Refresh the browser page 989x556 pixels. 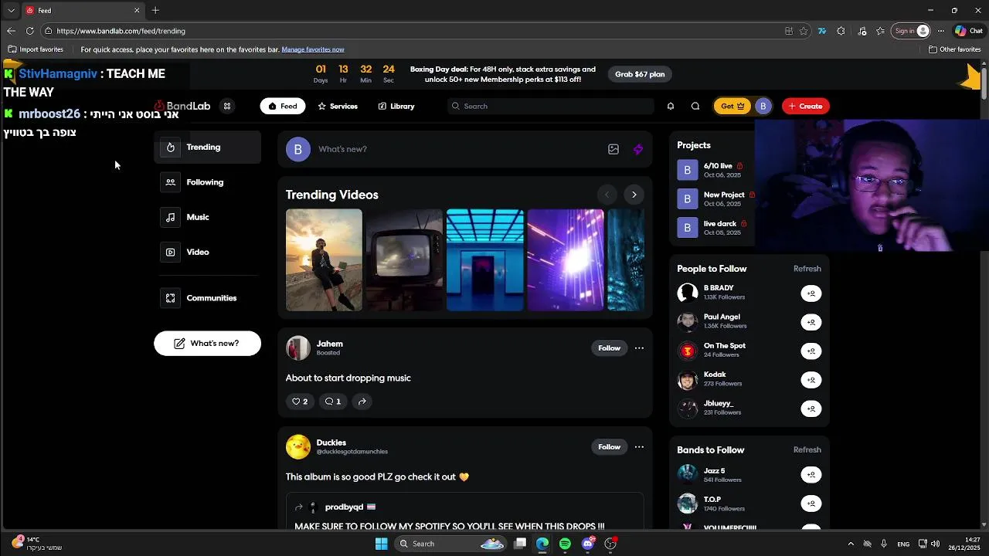coord(29,31)
